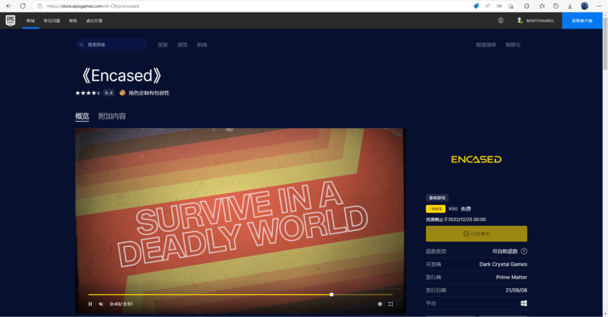This screenshot has height=317, width=608.
Task: Open the MARTINNMSL account menu
Action: click(x=536, y=21)
